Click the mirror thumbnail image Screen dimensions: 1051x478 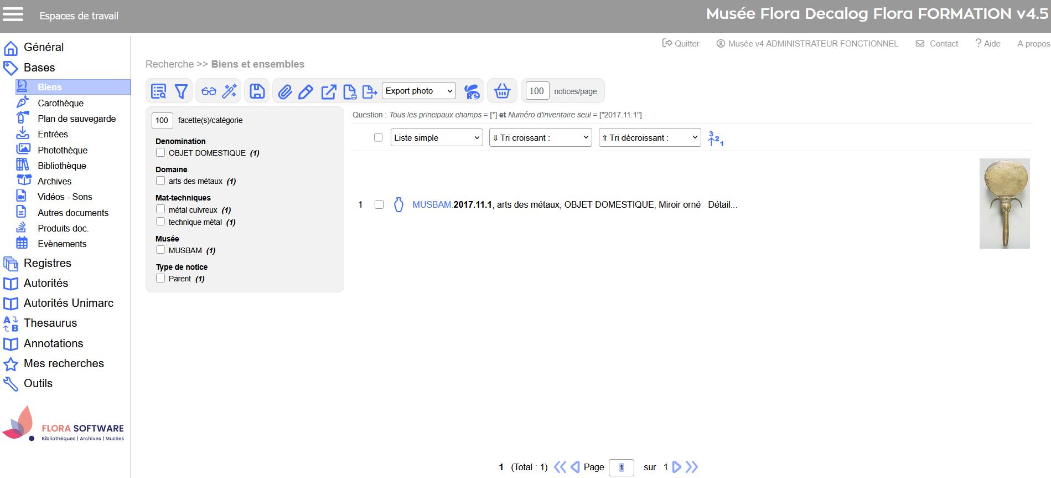point(1004,203)
